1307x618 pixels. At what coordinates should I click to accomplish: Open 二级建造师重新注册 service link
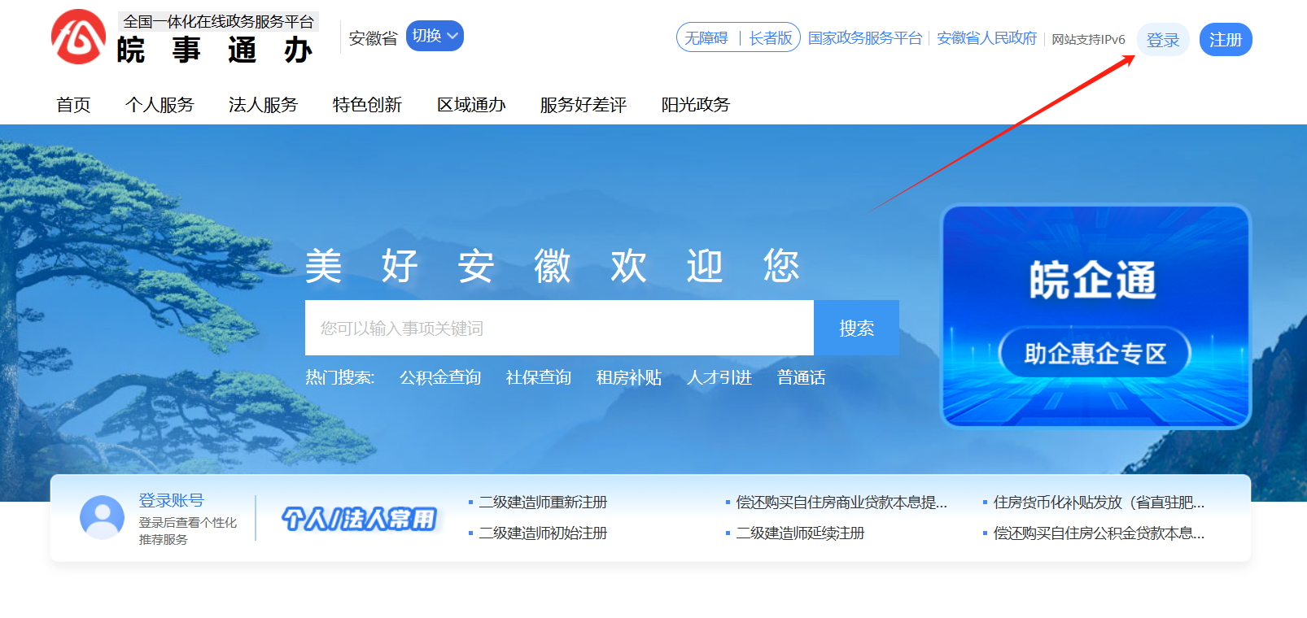coord(543,503)
